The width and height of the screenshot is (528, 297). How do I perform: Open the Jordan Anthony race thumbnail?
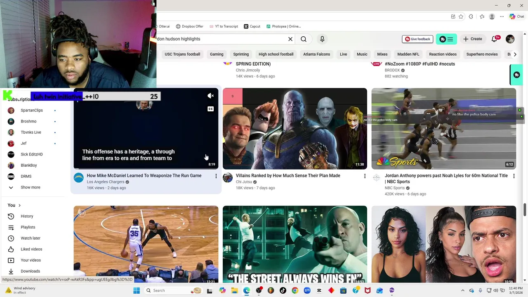(444, 129)
